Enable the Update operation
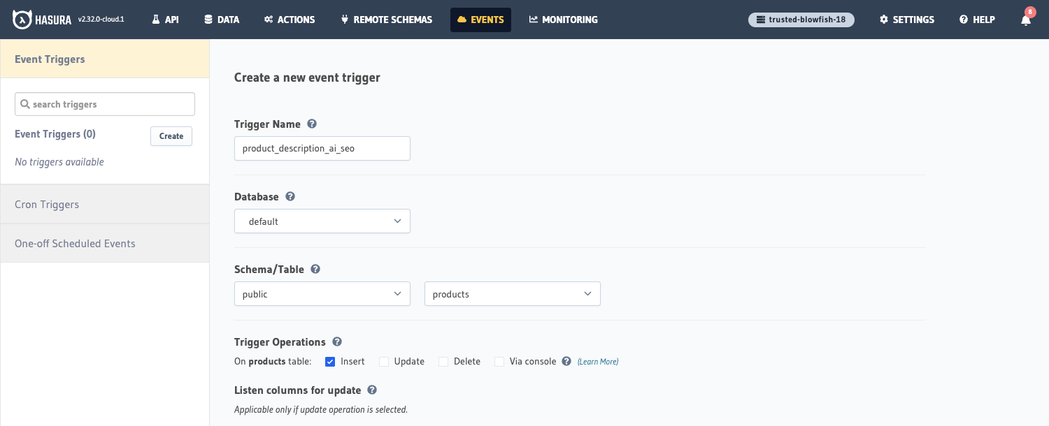 pos(384,362)
